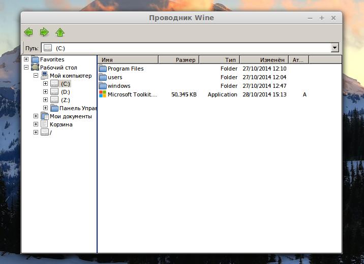Click the windows folder icon
The width and height of the screenshot is (364, 264).
[103, 85]
